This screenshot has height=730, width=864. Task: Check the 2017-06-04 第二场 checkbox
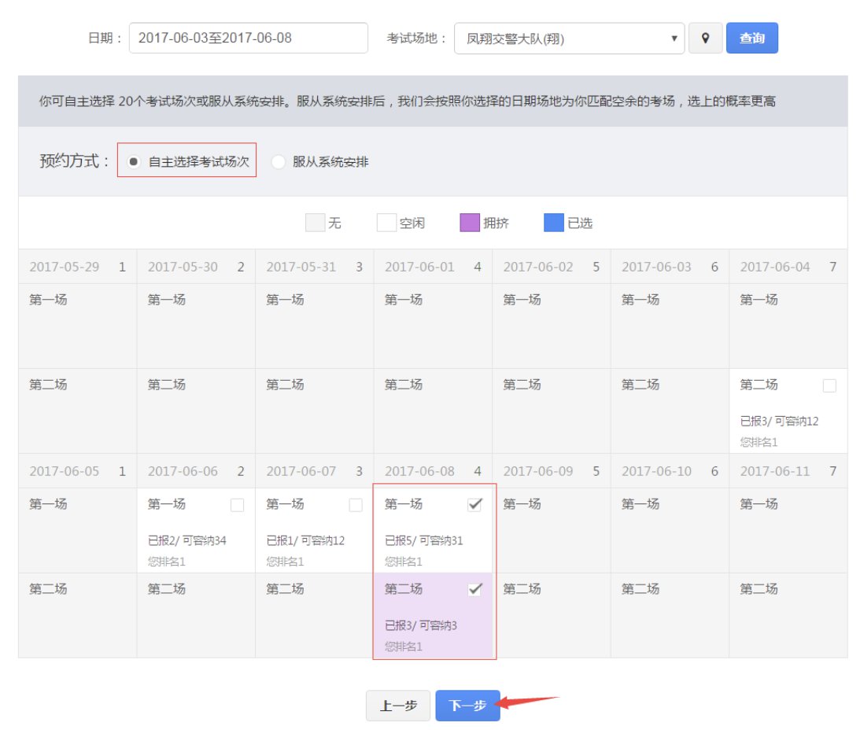click(x=829, y=385)
